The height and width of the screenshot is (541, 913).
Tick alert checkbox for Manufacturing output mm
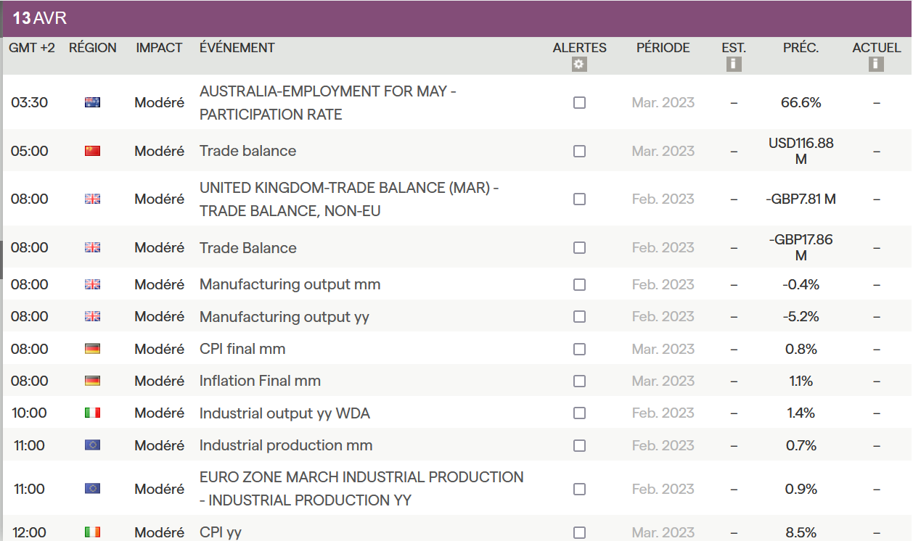click(579, 285)
